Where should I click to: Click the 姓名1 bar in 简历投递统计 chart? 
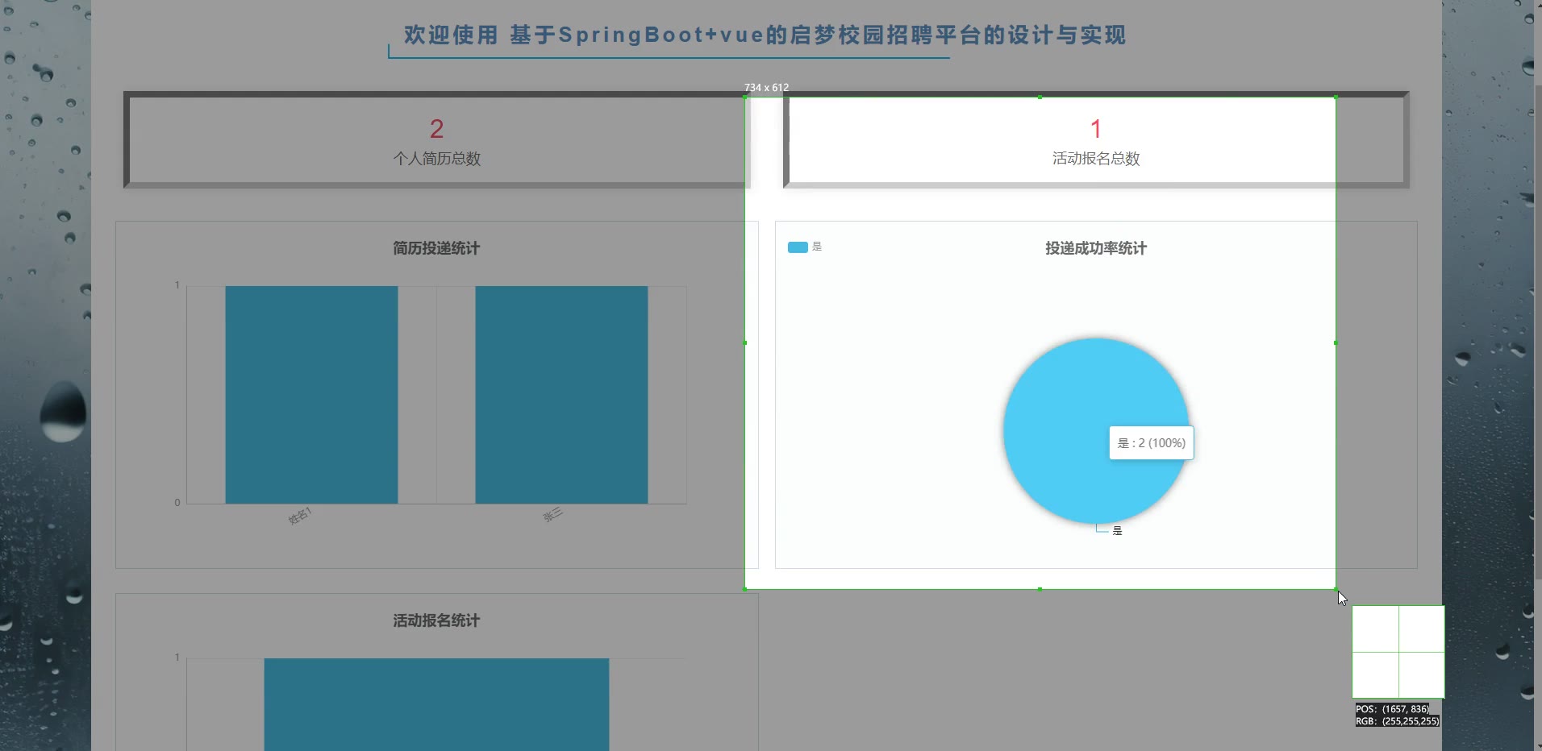(x=311, y=395)
